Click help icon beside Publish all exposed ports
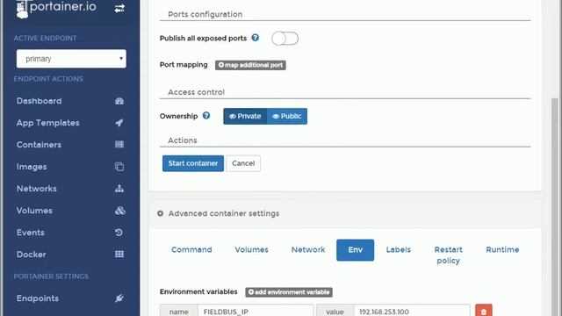The image size is (562, 316). tap(256, 38)
